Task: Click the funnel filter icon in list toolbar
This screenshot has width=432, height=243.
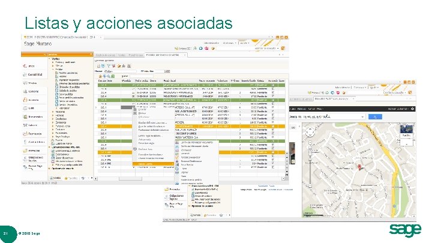Action: click(x=109, y=66)
